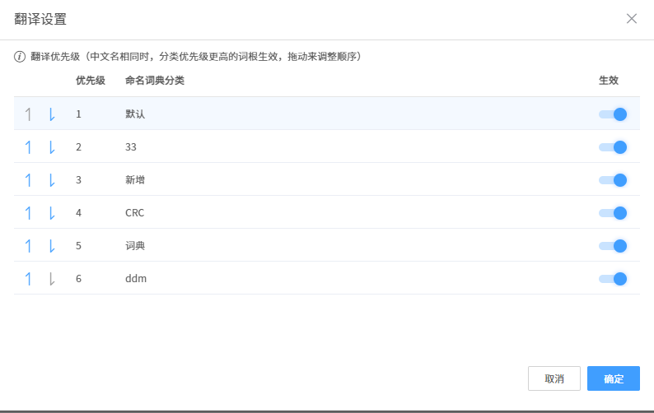Move the 默认 row down

(x=52, y=114)
